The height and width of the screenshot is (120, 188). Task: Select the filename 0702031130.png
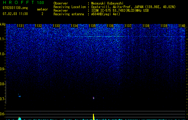coord(15,8)
